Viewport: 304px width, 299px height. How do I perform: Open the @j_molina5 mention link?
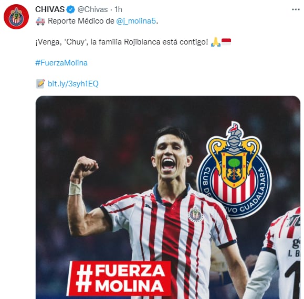click(136, 21)
